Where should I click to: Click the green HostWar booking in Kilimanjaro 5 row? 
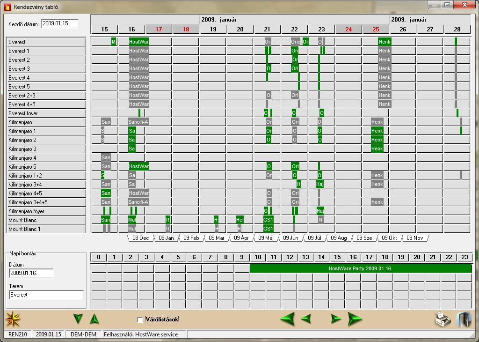(138, 166)
